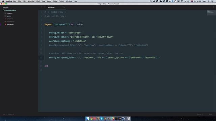216x121 pixels.
Task: Open iTunes music app in the Dock
Action: [94, 119]
